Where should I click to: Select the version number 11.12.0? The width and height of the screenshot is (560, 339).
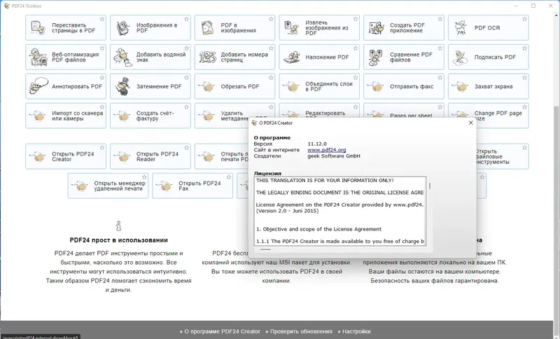point(317,144)
